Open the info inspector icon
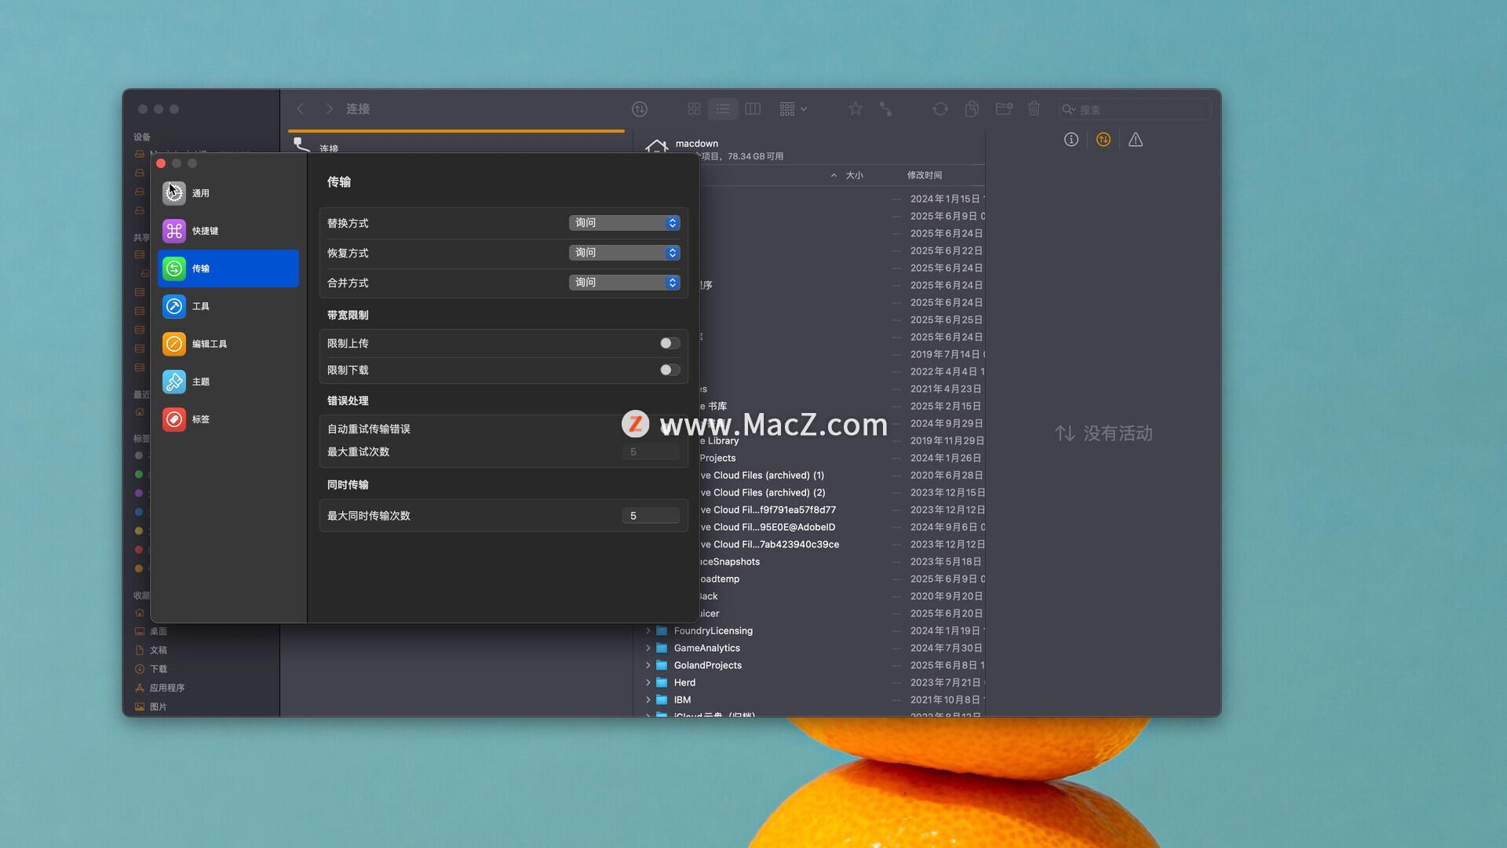The image size is (1507, 848). click(1071, 140)
